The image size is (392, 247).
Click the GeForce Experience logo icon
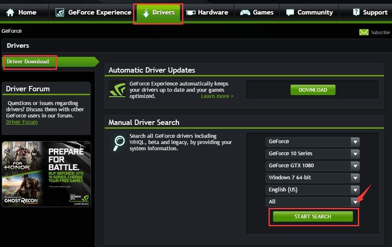click(x=60, y=12)
